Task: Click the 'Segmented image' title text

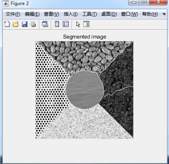Action: (x=84, y=37)
